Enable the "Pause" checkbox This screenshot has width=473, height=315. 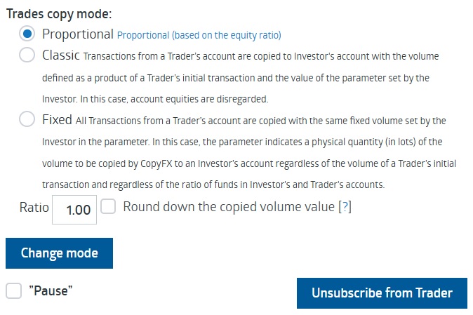(x=13, y=290)
